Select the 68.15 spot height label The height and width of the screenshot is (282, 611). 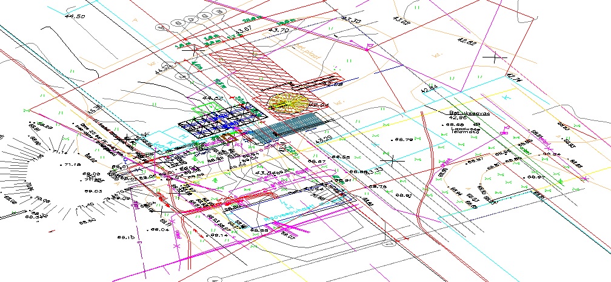tap(125, 237)
